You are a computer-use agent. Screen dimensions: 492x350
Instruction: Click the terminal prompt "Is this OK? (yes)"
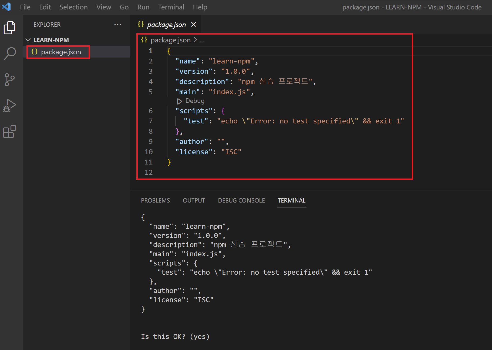point(175,336)
